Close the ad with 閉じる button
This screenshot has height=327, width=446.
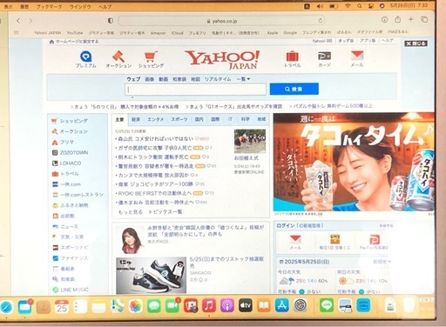click(416, 43)
